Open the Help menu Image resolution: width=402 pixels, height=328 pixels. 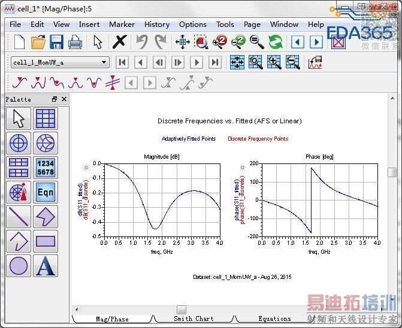click(x=316, y=25)
